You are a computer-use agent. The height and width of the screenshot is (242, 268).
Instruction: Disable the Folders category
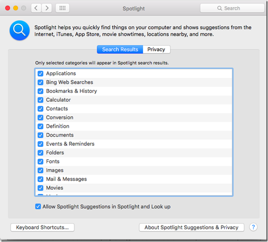40,153
